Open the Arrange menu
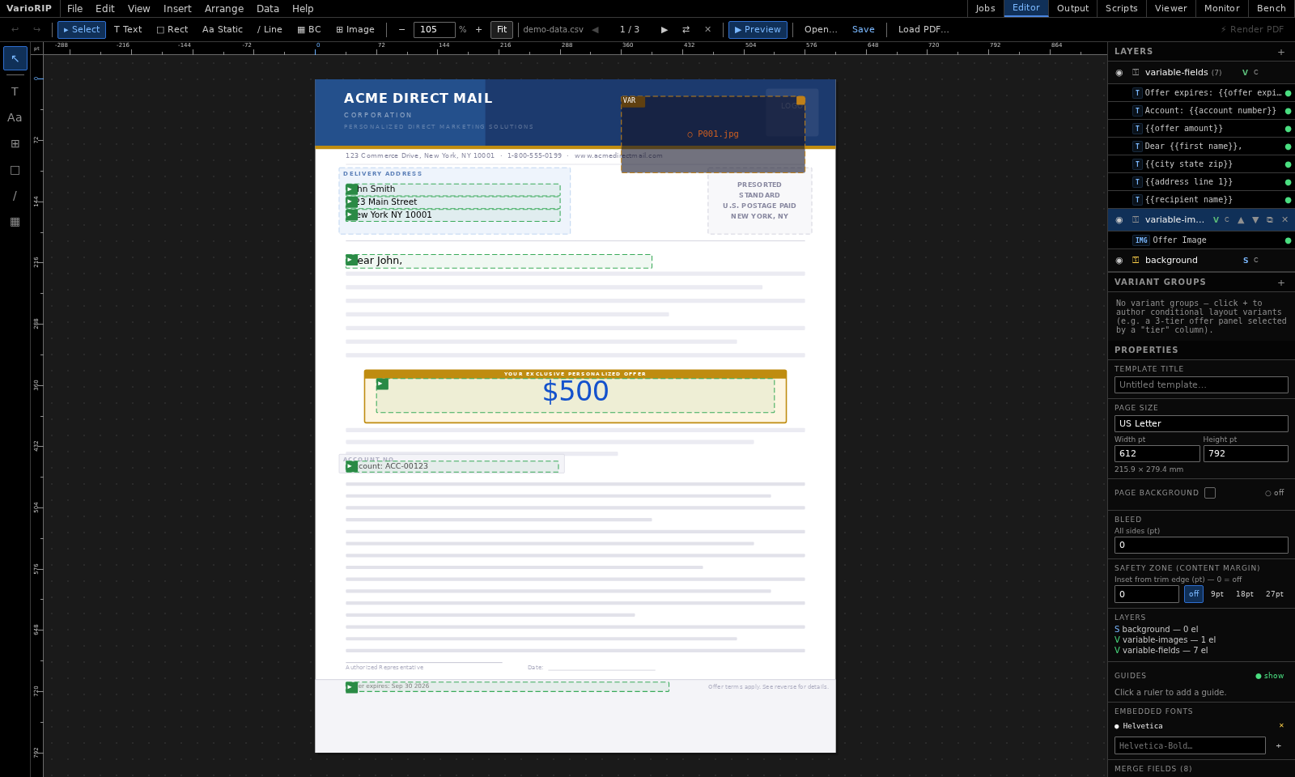Viewport: 1295px width, 777px height. click(x=224, y=9)
